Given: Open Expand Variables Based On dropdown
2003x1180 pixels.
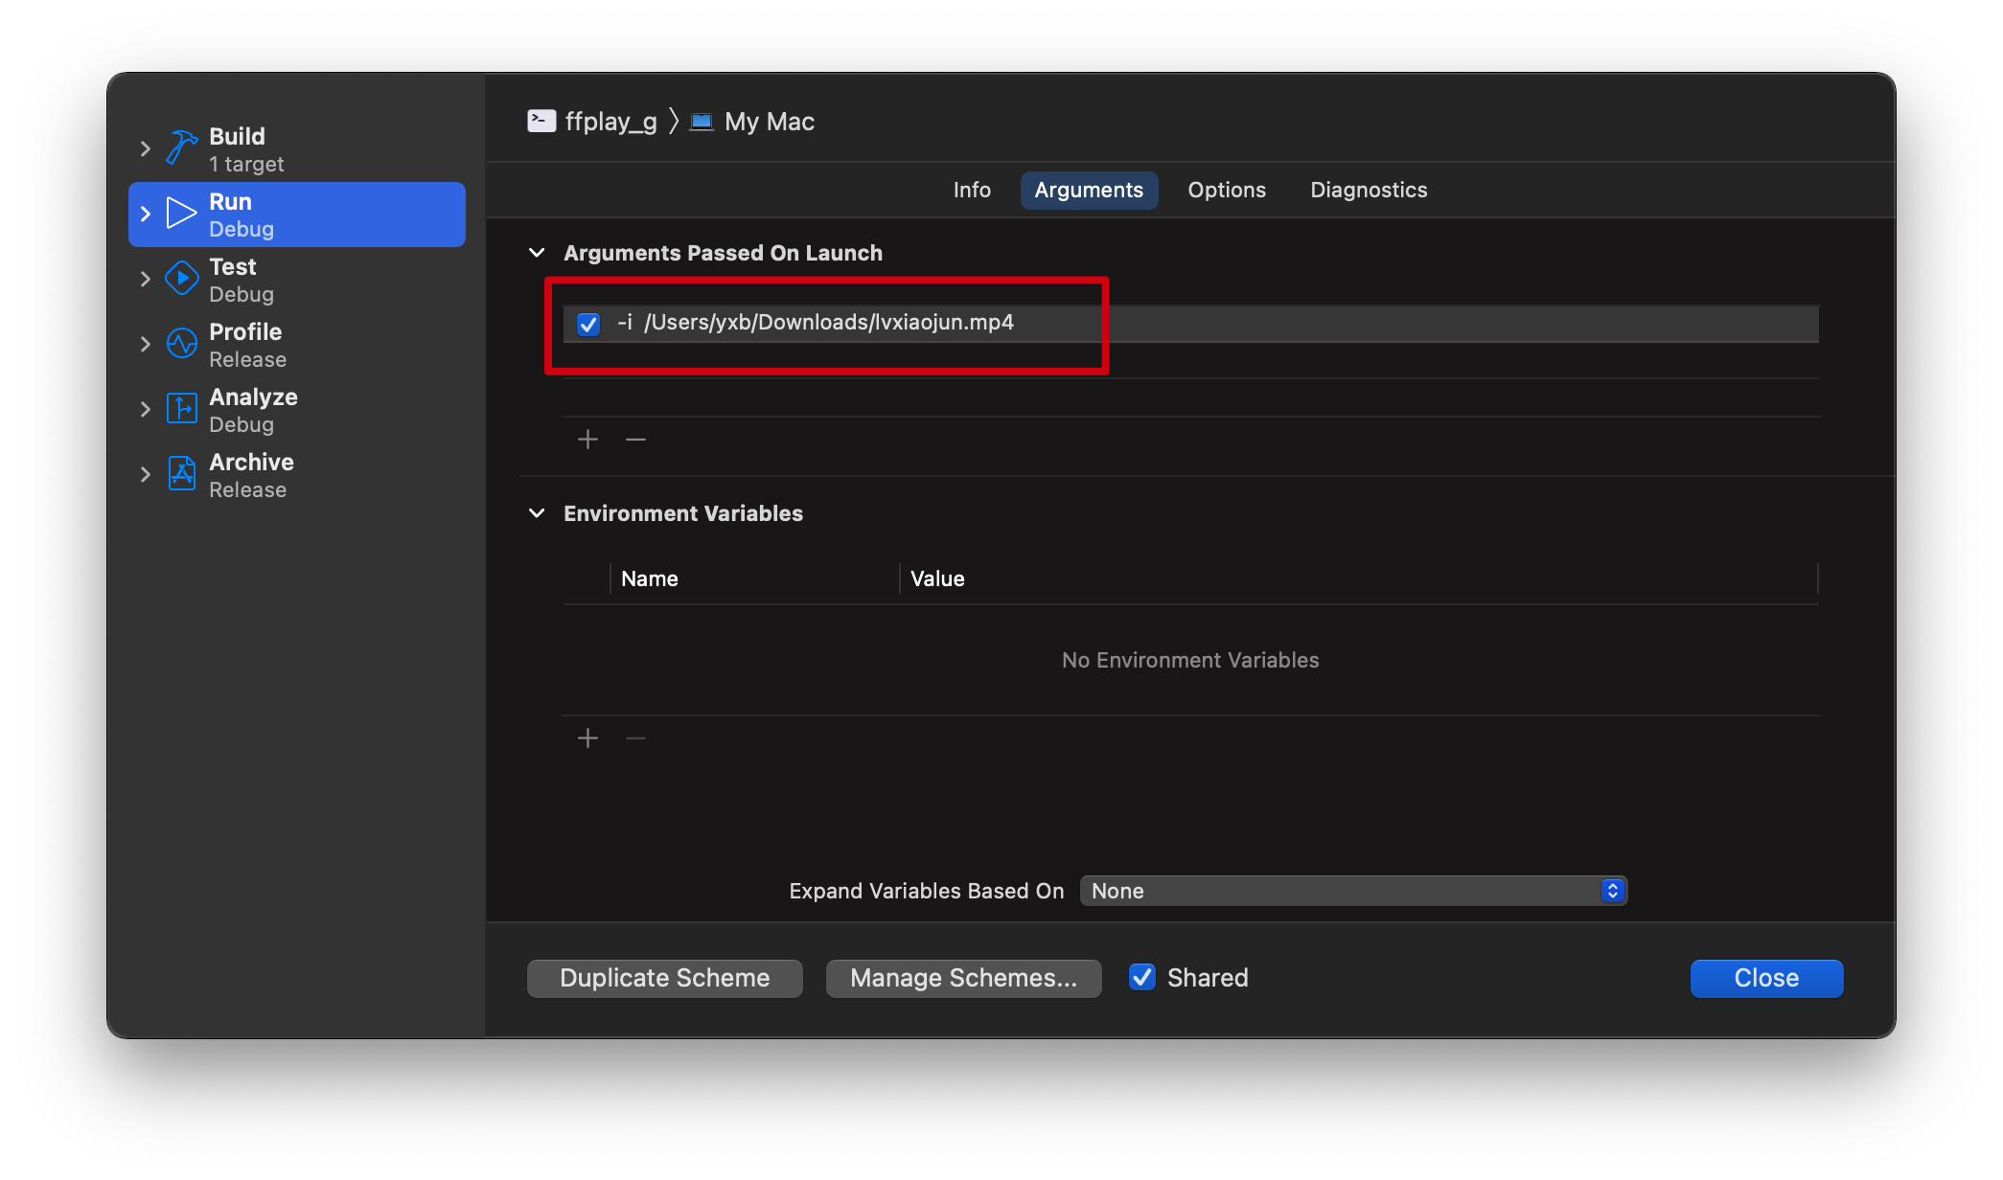Looking at the screenshot, I should click(x=1353, y=891).
